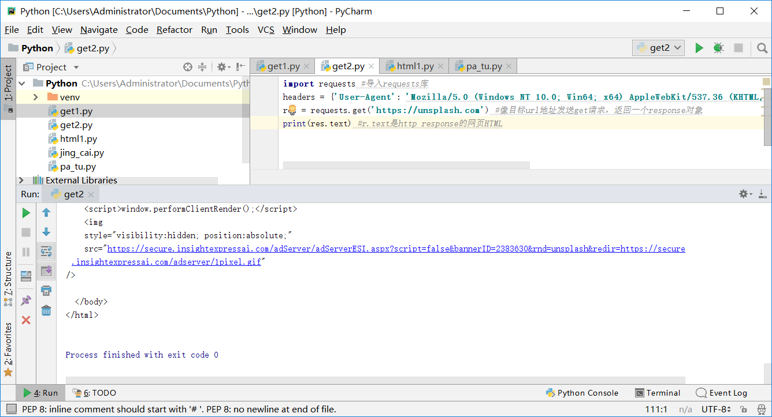Click the up arrow in the Run panel
772x417 pixels.
pos(46,213)
